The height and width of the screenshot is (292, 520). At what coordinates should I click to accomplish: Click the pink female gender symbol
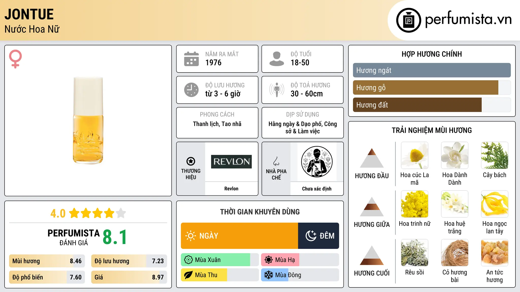click(x=15, y=59)
